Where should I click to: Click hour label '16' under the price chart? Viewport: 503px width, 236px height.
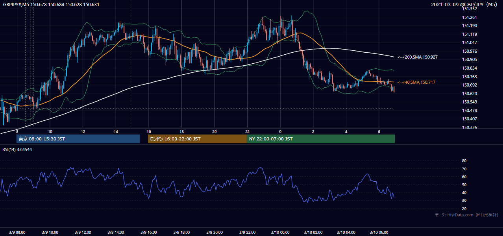(x=149, y=131)
